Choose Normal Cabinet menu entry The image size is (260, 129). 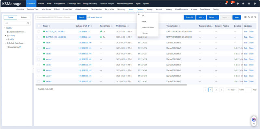148,28
